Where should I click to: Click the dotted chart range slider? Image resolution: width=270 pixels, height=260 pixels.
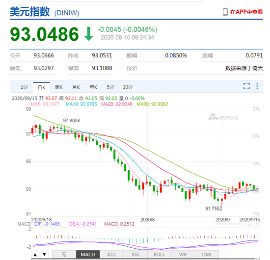coord(229,224)
